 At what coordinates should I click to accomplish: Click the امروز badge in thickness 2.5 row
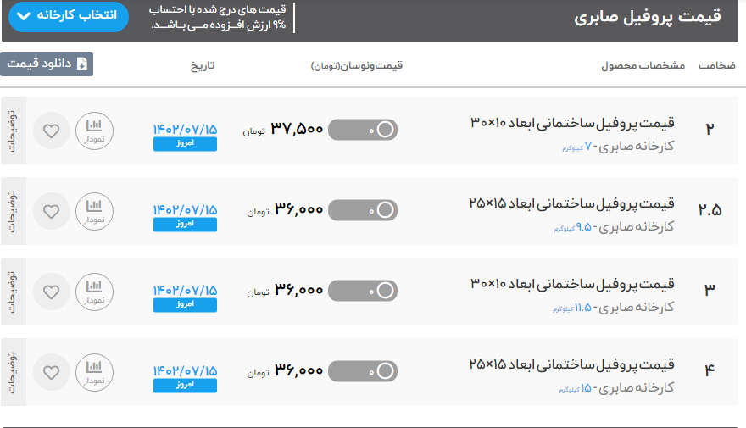pos(185,225)
